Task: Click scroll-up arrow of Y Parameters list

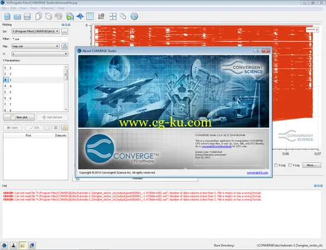Action: coord(66,67)
